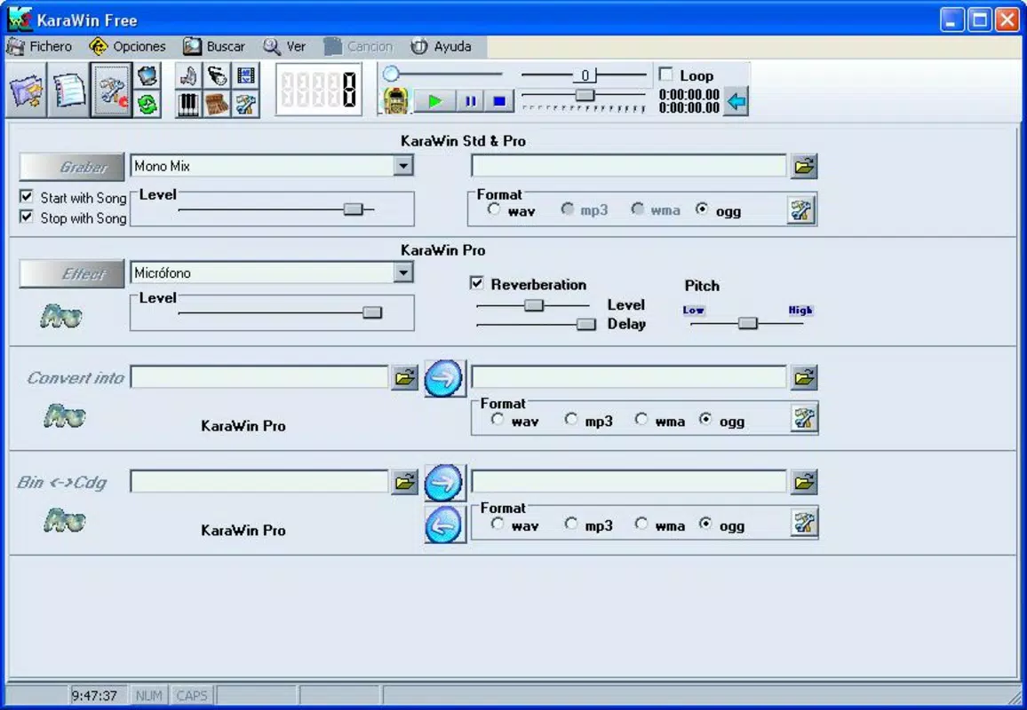This screenshot has height=710, width=1027.
Task: Click Bin<->Cdg right arrow button
Action: 443,483
